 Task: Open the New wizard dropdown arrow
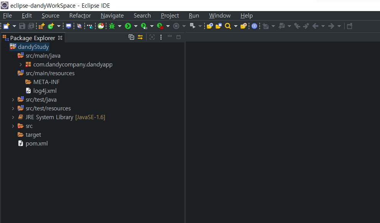click(x=14, y=26)
